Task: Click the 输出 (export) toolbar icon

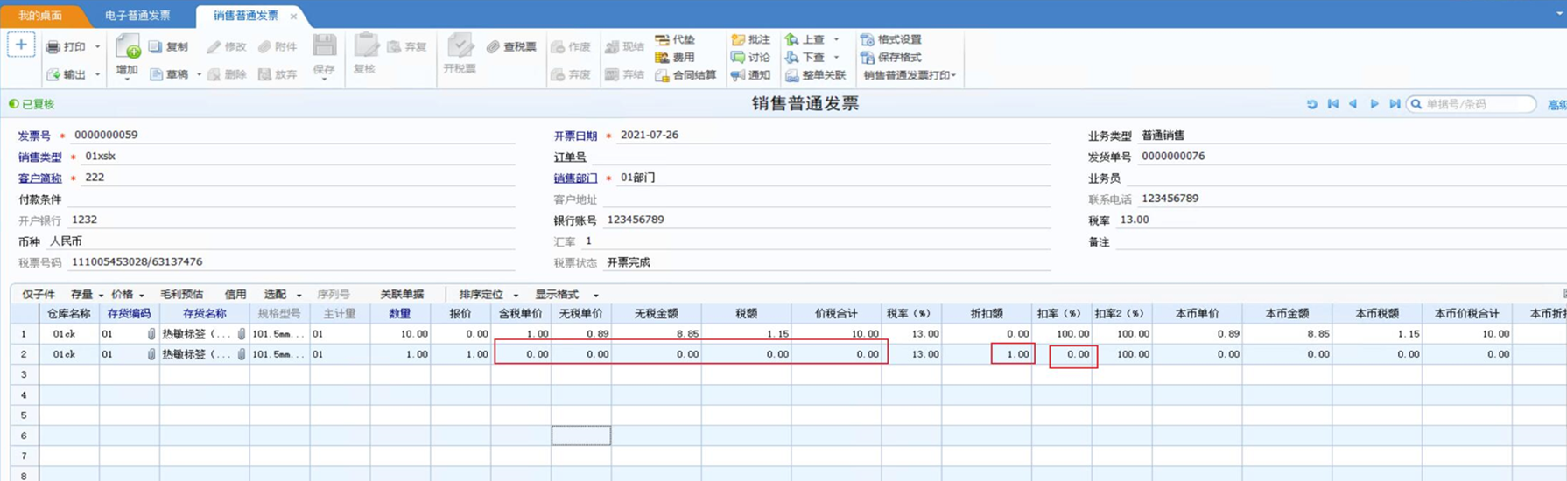Action: 53,75
